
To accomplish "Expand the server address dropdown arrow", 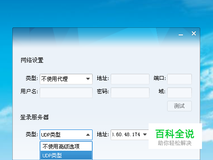I will [x=145, y=134].
